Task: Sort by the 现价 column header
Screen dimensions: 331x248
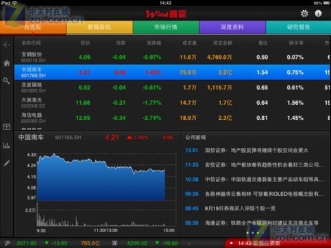Action: coord(85,43)
